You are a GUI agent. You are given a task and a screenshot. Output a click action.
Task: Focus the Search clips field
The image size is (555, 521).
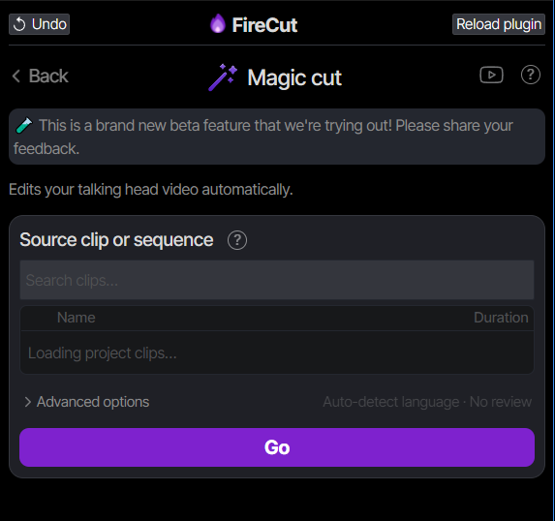(x=277, y=280)
